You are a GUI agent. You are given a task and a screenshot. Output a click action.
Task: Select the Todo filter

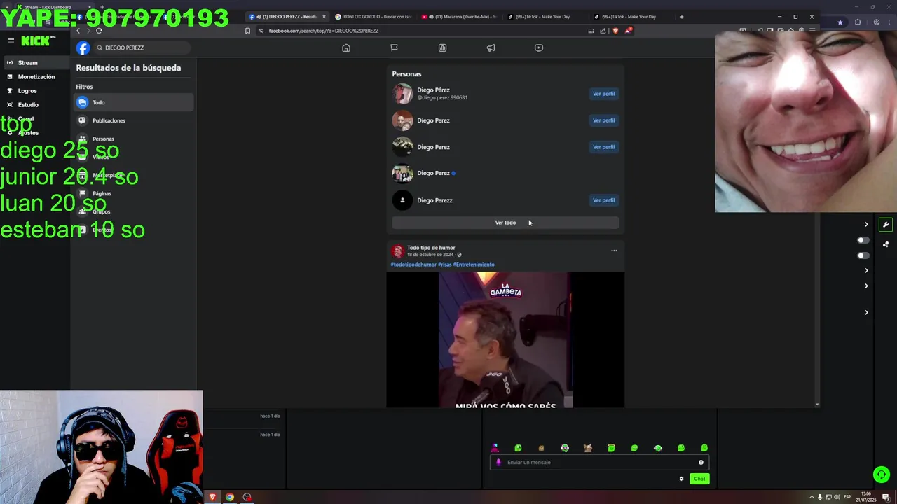click(133, 102)
